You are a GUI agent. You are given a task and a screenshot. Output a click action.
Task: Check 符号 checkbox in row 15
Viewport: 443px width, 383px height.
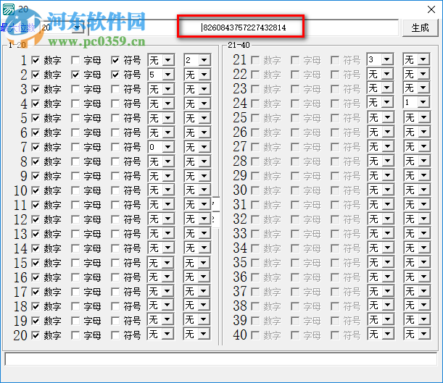tap(115, 263)
